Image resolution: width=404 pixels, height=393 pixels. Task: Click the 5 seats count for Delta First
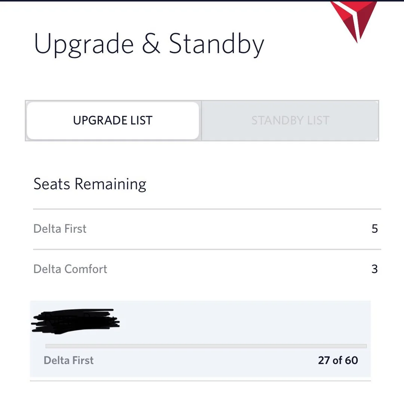coord(374,229)
